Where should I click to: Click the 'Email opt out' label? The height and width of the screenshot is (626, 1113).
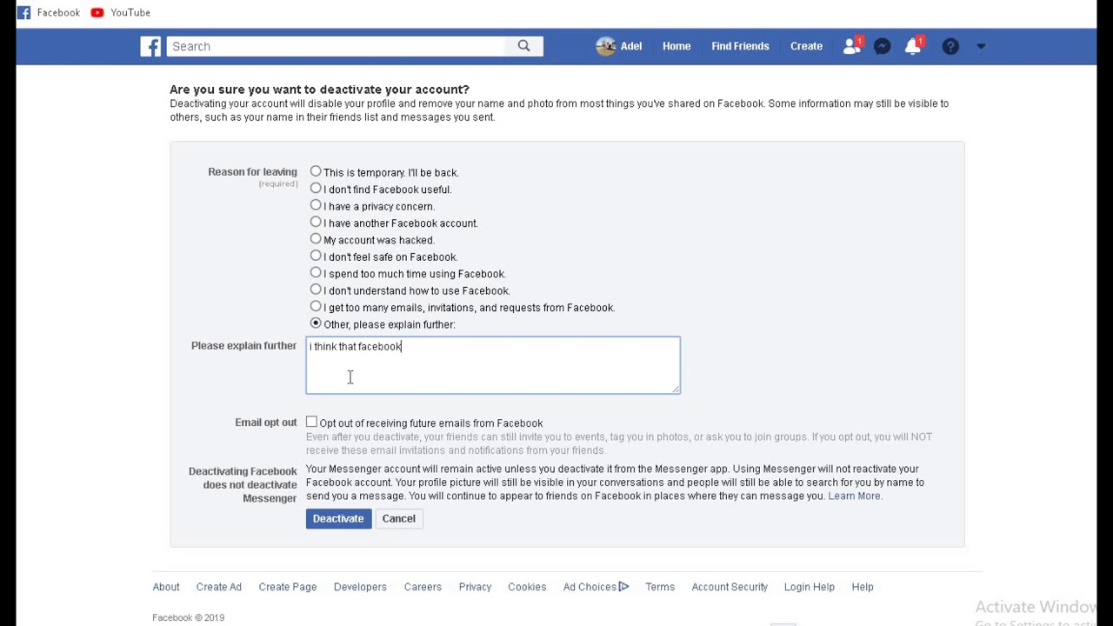tap(266, 423)
